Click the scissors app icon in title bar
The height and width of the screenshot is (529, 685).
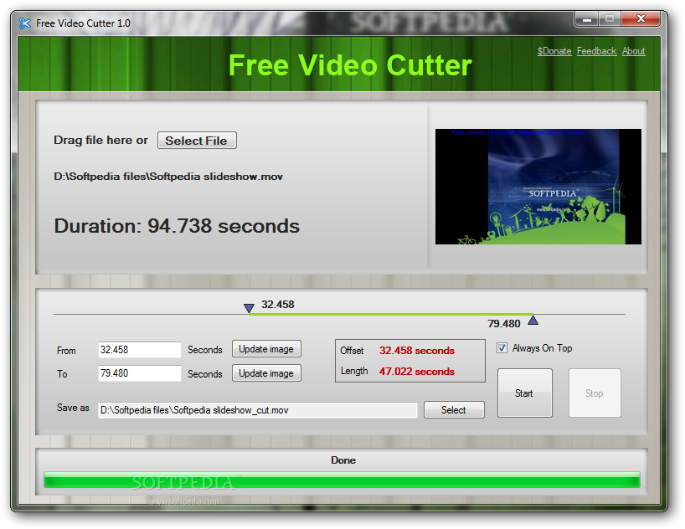(x=23, y=23)
